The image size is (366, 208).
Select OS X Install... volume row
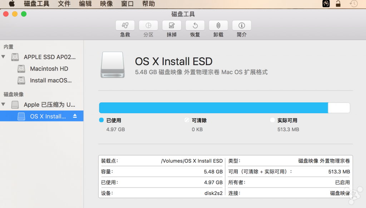[x=42, y=116]
